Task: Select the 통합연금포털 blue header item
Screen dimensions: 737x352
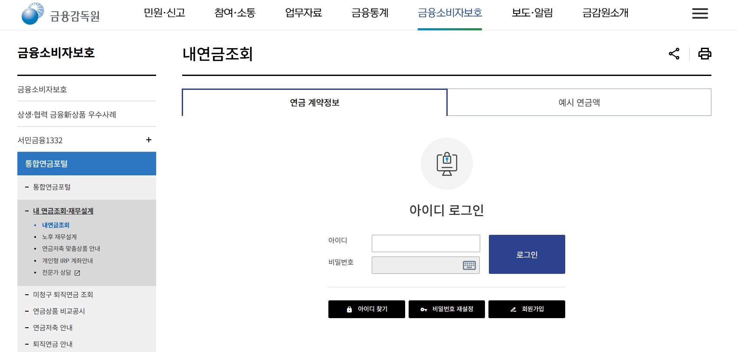Action: (87, 164)
